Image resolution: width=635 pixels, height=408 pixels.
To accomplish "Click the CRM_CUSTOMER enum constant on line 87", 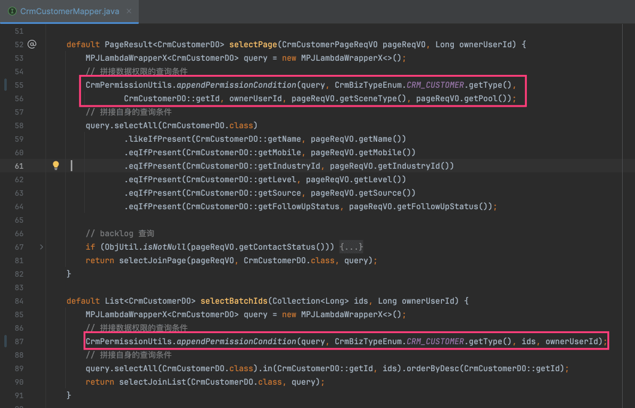I will click(x=435, y=341).
